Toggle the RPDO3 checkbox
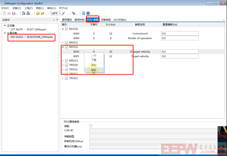Image resolution: width=227 pixels, height=156 pixels. pos(67,61)
